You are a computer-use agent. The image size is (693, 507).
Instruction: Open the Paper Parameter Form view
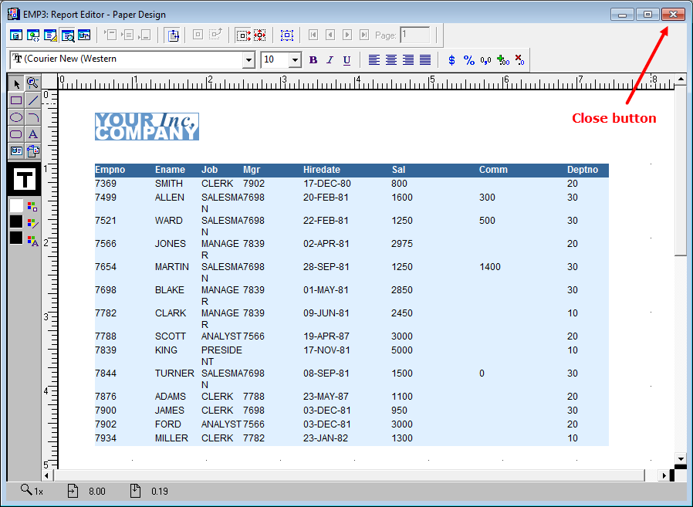coord(84,35)
